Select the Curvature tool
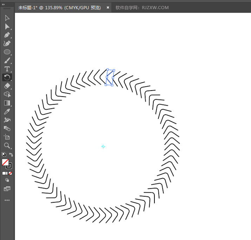251x240 pixels. (7, 44)
